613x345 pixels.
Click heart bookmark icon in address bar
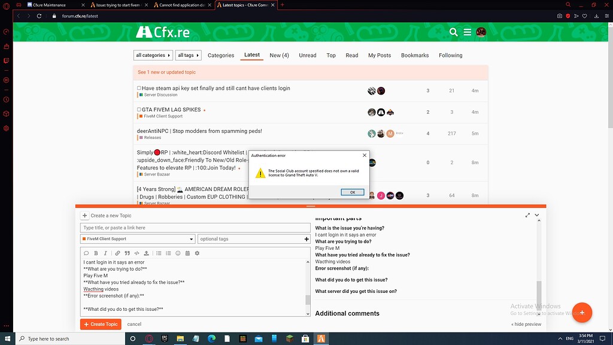(584, 16)
